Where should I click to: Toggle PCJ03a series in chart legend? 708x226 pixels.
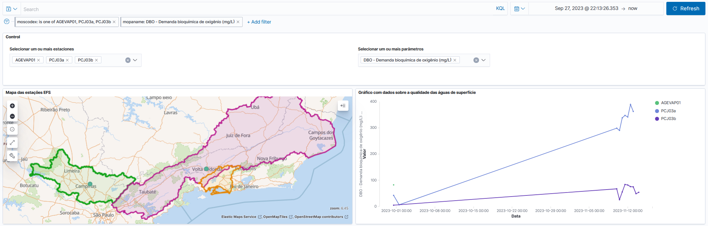pyautogui.click(x=668, y=111)
